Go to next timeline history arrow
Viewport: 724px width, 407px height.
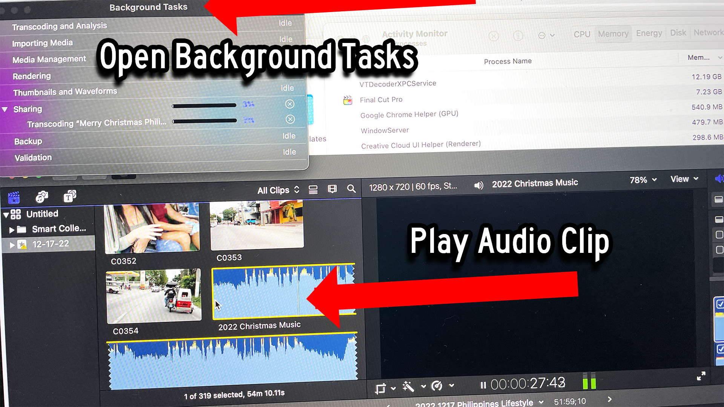610,399
